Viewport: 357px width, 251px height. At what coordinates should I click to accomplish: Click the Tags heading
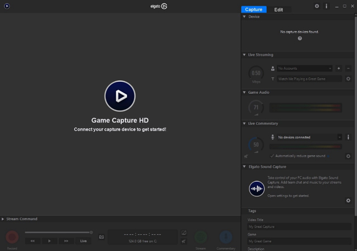[252, 211]
